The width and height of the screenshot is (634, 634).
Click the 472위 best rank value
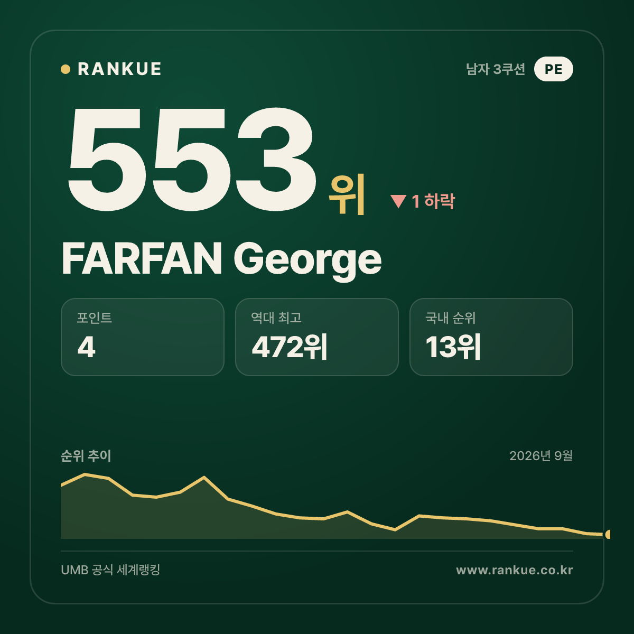[290, 347]
